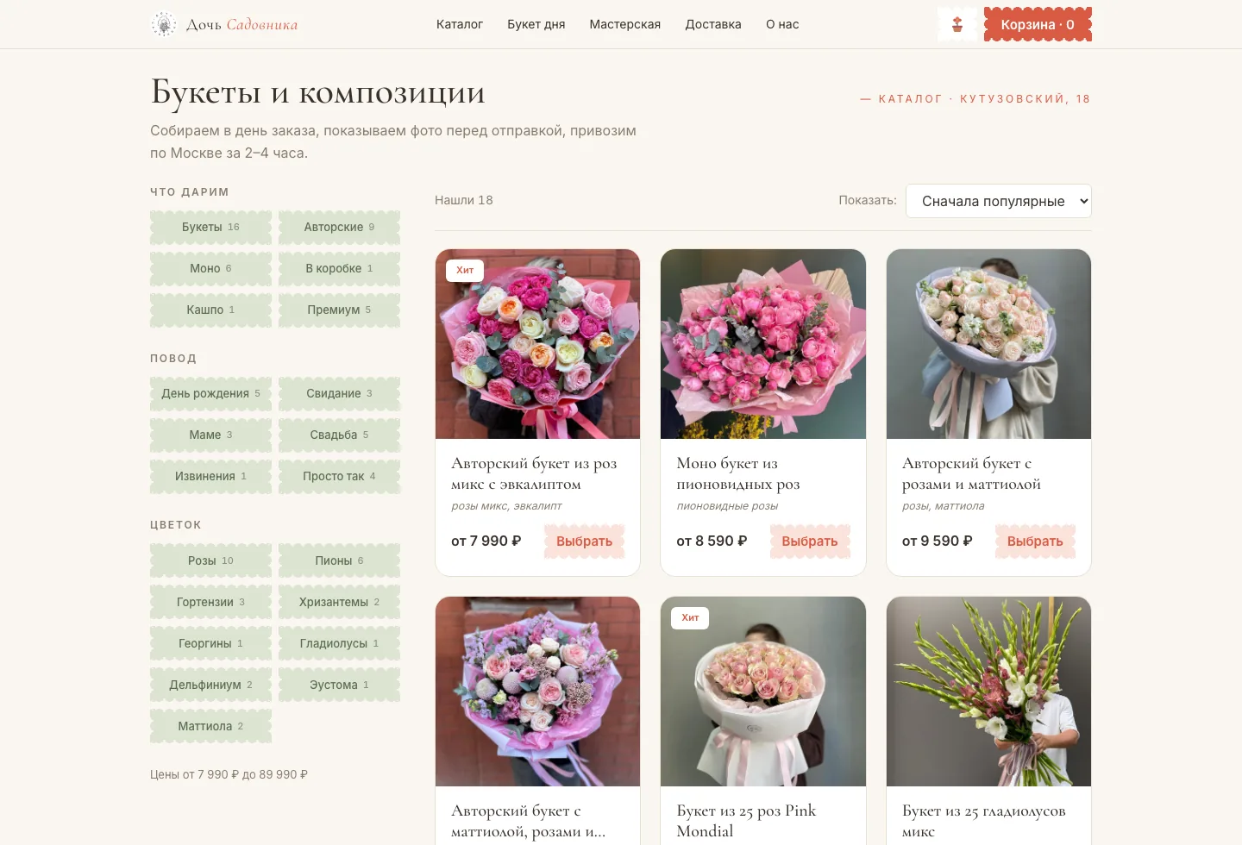Click the Хит badge on the Pink Mondial card
Image resolution: width=1242 pixels, height=845 pixels.
[690, 617]
